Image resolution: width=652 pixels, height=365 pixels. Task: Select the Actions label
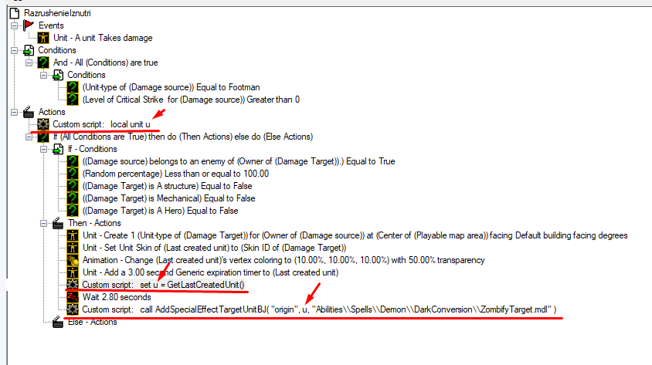[x=52, y=112]
